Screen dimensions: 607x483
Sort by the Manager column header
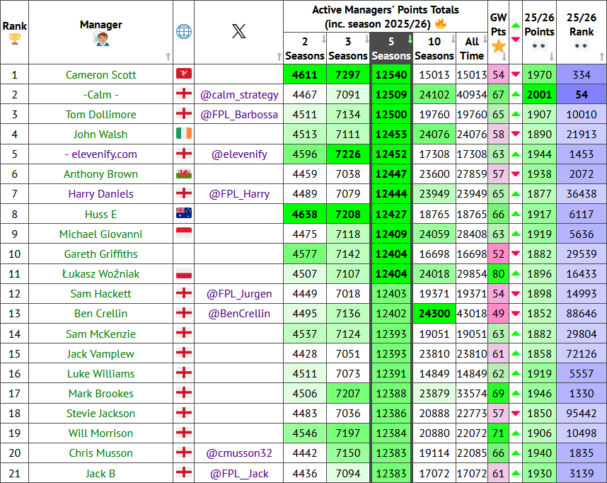[100, 32]
